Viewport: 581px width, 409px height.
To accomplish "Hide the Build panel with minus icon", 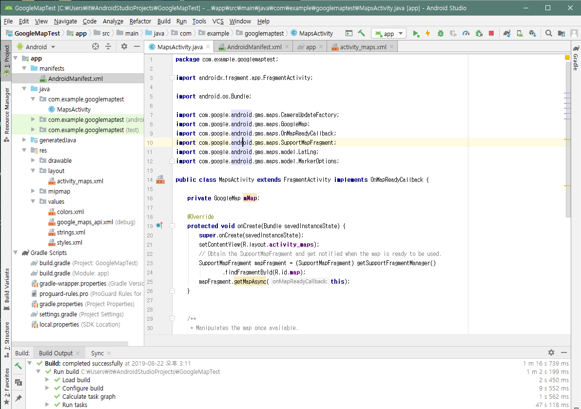I will click(x=564, y=352).
